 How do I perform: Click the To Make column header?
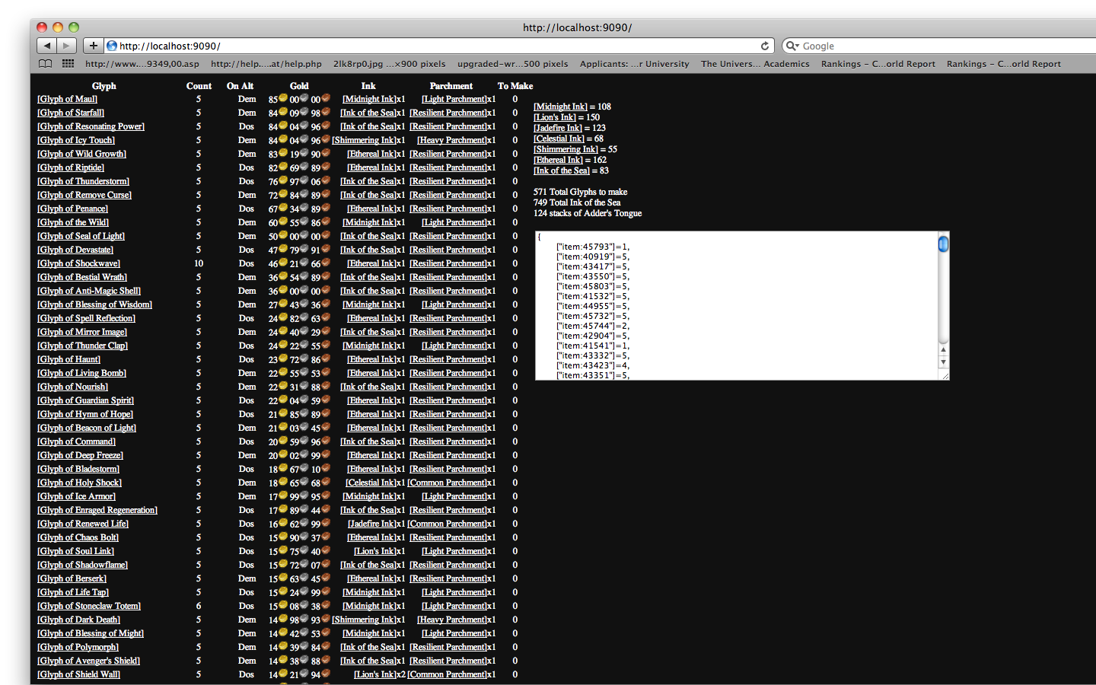pyautogui.click(x=515, y=86)
